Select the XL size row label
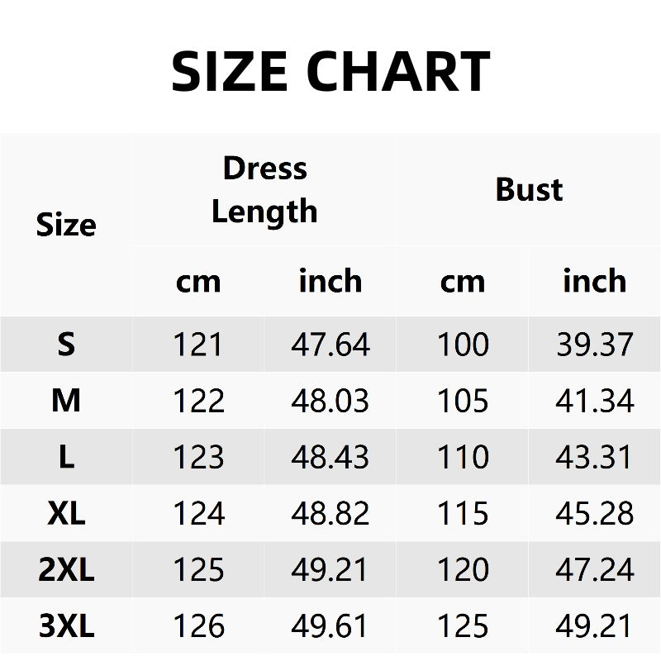The image size is (661, 661). 66,514
